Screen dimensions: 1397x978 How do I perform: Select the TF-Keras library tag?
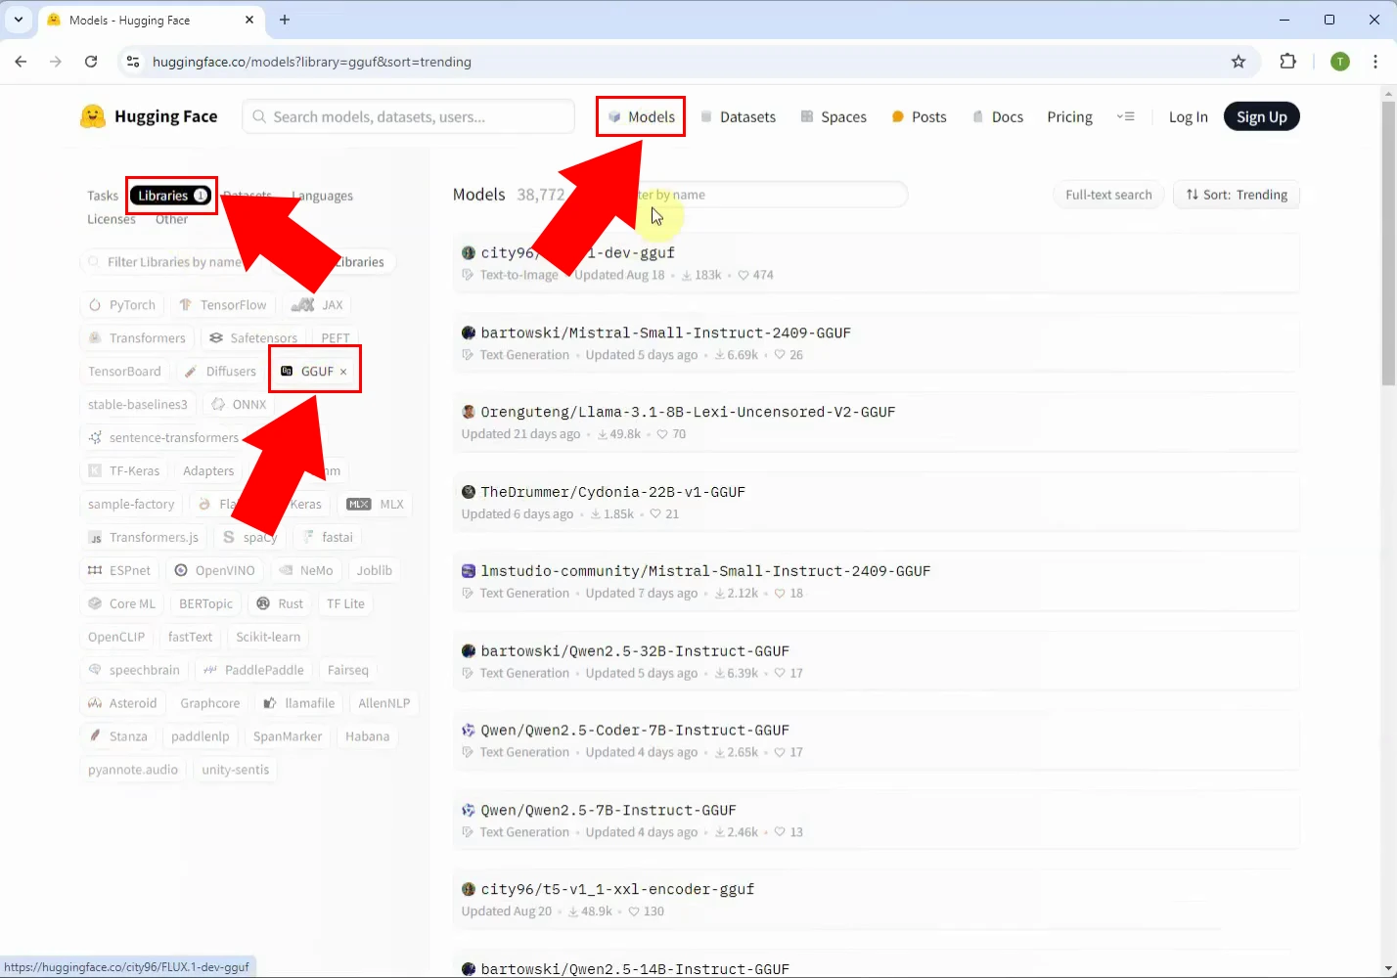tap(123, 471)
